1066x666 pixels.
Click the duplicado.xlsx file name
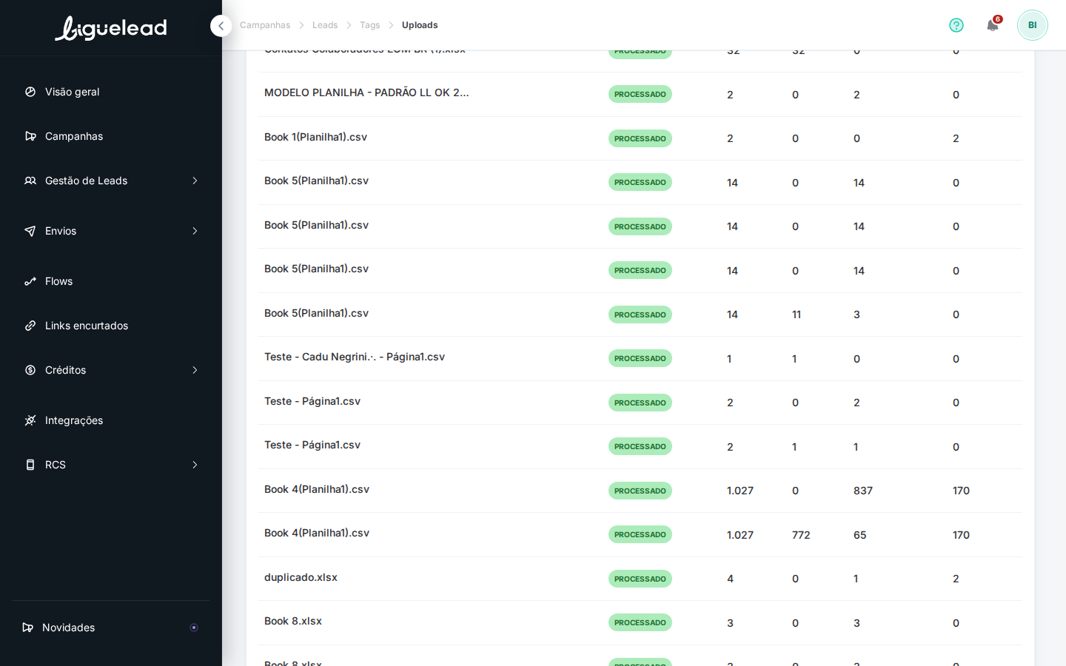pyautogui.click(x=301, y=577)
